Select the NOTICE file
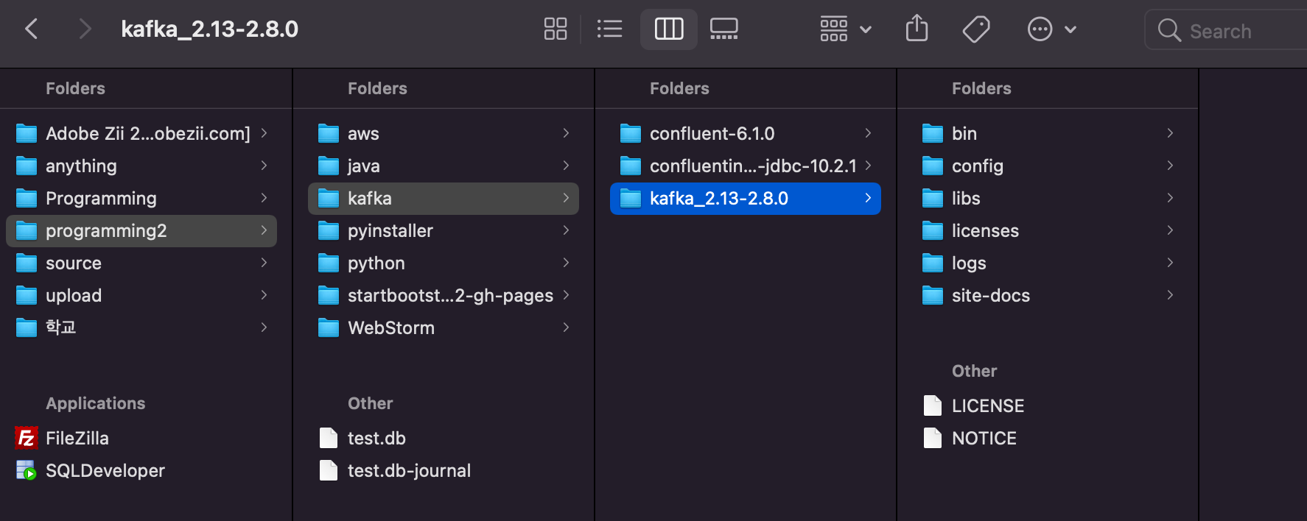 coord(1048,438)
